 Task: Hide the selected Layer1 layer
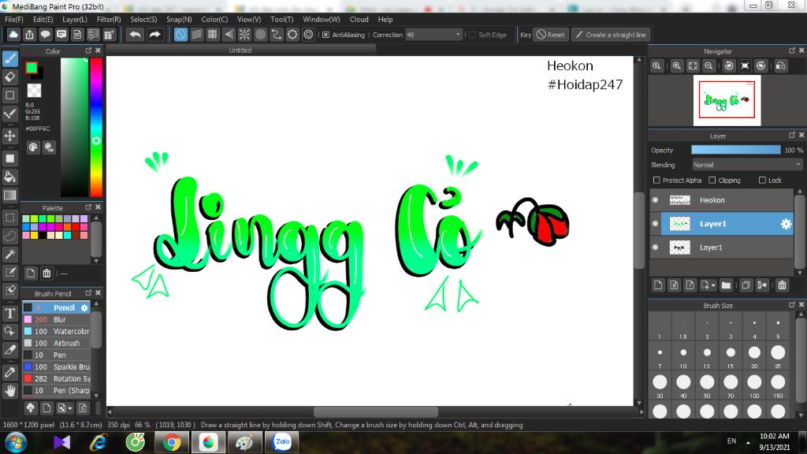coord(655,224)
